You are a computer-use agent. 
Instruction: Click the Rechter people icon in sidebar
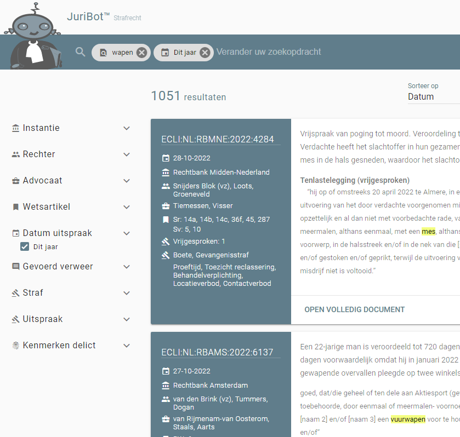[x=15, y=154]
